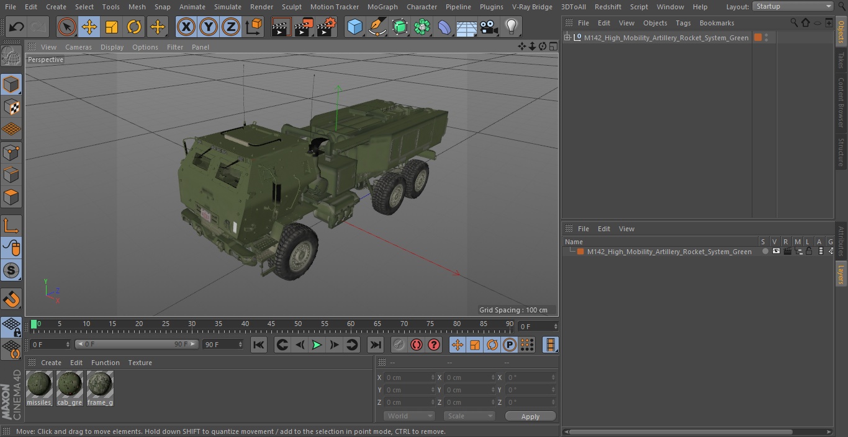Open Layer Manager File menu
The image size is (848, 437).
coord(584,229)
